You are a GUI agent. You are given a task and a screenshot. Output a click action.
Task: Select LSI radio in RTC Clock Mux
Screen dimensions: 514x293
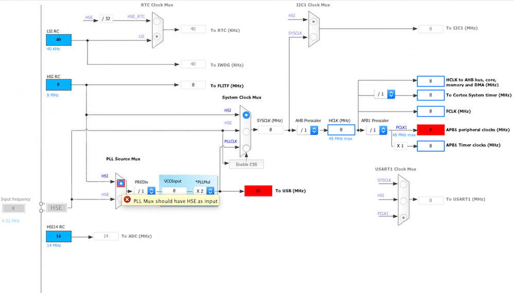[157, 36]
